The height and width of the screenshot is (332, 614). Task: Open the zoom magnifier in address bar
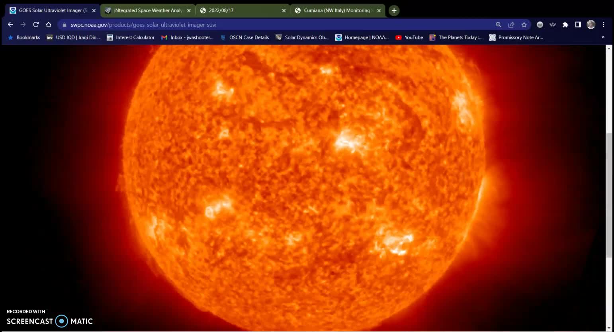[499, 25]
